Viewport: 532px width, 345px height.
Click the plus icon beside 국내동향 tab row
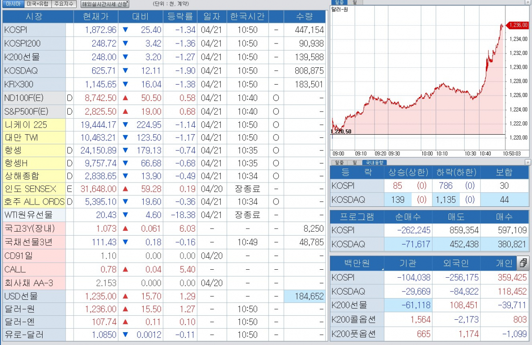(x=528, y=163)
